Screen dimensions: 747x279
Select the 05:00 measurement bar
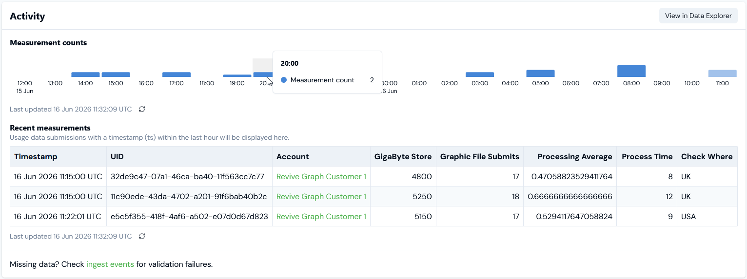point(540,74)
